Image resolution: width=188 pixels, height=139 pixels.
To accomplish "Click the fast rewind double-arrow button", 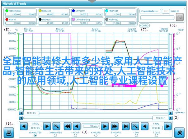I will click(x=68, y=126).
